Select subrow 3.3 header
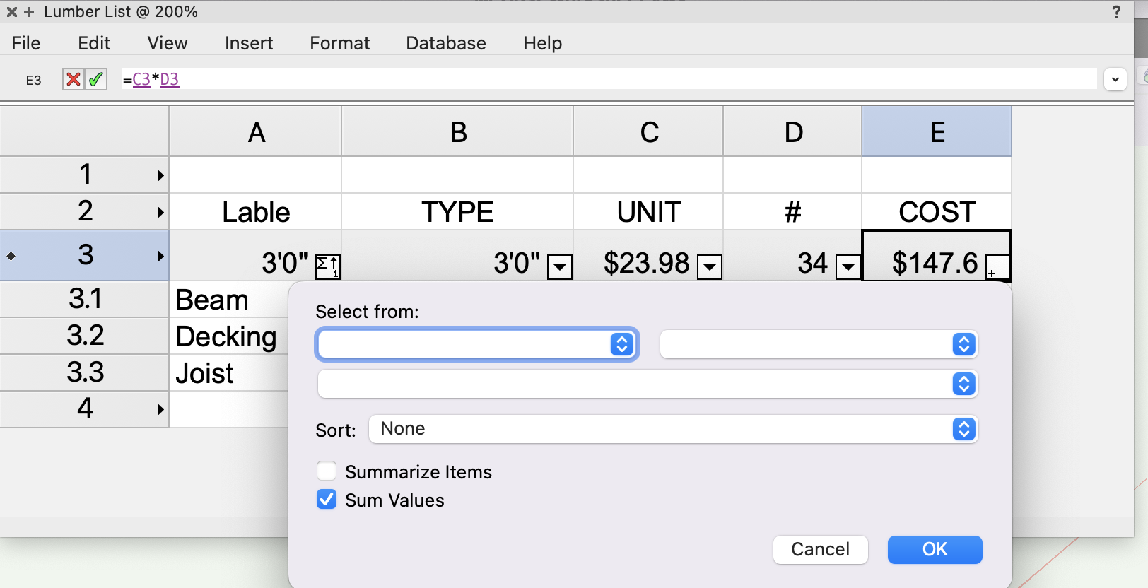 (x=85, y=372)
